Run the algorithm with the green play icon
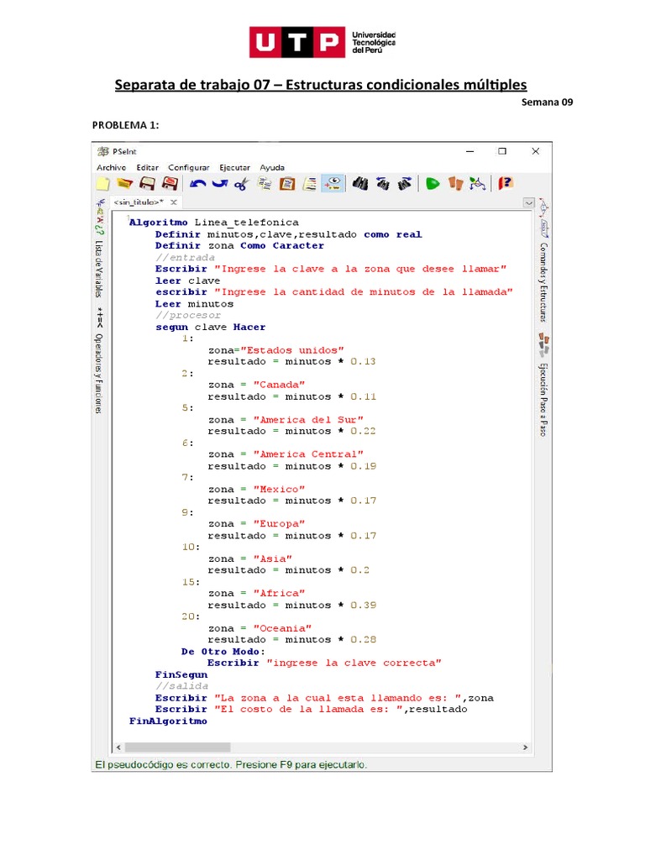Screen dimensions: 645x860 pyautogui.click(x=432, y=183)
